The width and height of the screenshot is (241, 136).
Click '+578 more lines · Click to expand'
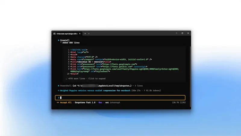(x=86, y=79)
